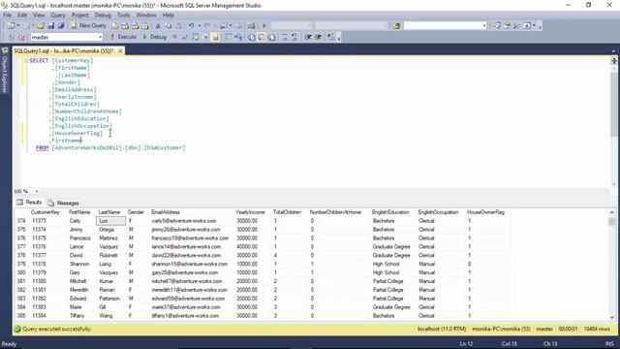
Task: Undo the last edit
Action: click(191, 26)
